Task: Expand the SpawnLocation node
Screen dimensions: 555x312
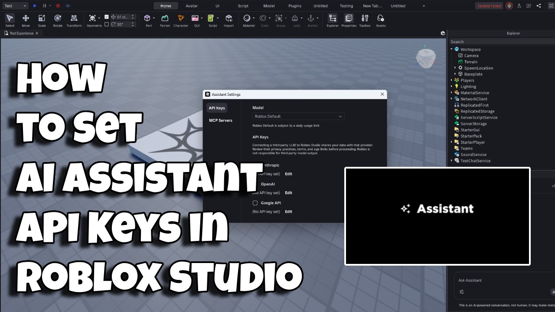Action: 455,68
